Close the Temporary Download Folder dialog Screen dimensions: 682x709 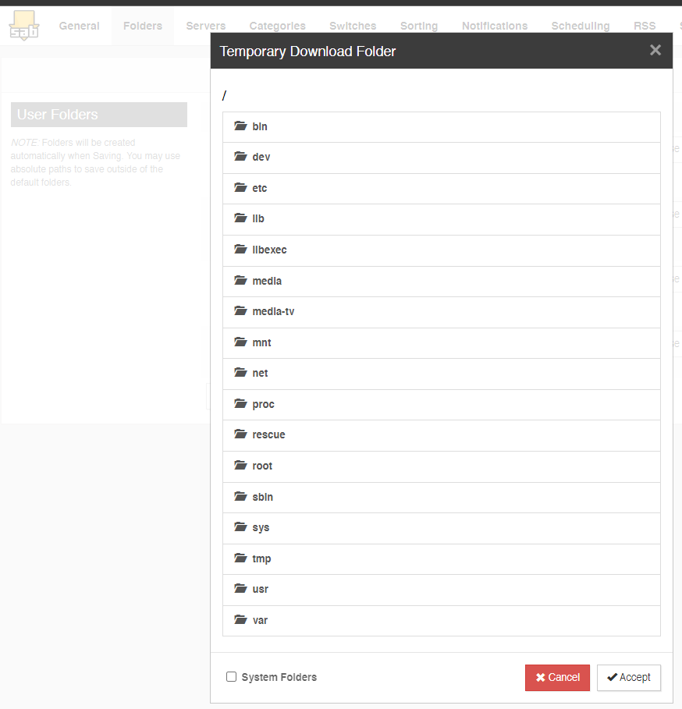click(655, 50)
